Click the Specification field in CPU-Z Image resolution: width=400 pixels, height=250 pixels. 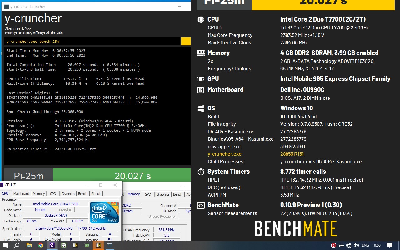point(72,228)
